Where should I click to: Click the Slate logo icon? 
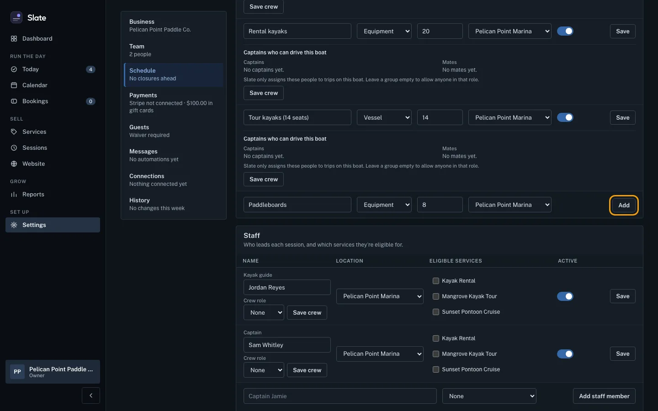[x=16, y=17]
